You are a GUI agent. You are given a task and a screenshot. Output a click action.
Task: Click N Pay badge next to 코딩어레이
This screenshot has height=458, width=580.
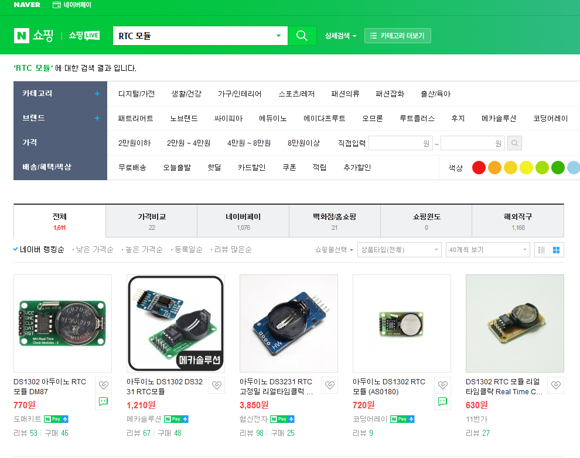coord(402,419)
